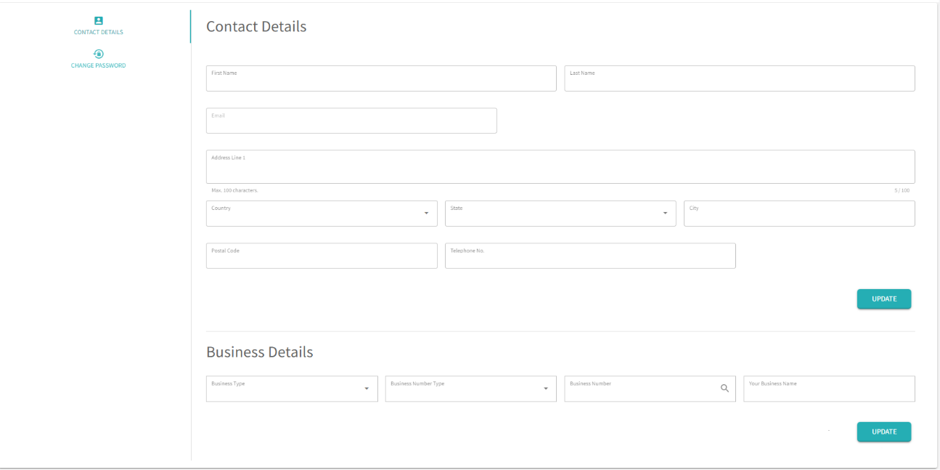Focus the Your Business Name field
940x470 pixels.
(x=828, y=390)
